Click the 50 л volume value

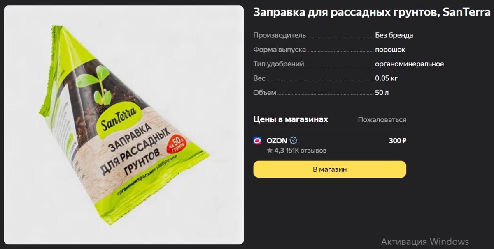[x=382, y=93]
